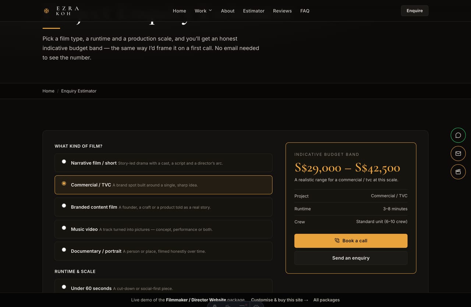Click the 'WHAT KIND OF FILM?' heading
The width and height of the screenshot is (471, 307).
[78, 146]
